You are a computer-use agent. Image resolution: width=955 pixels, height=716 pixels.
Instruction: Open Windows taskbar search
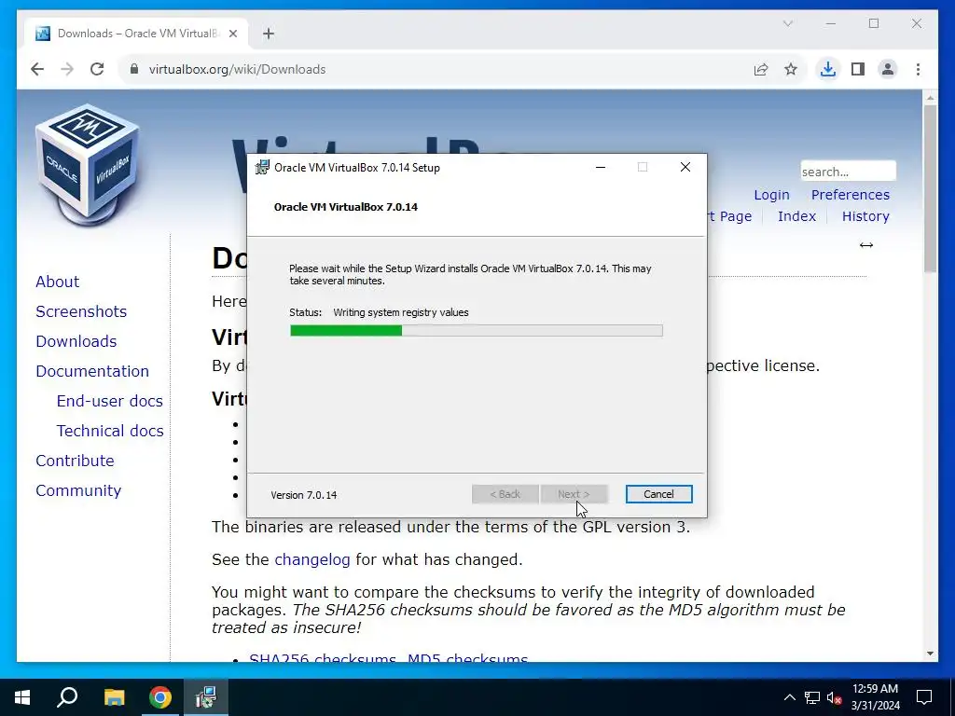tap(67, 697)
